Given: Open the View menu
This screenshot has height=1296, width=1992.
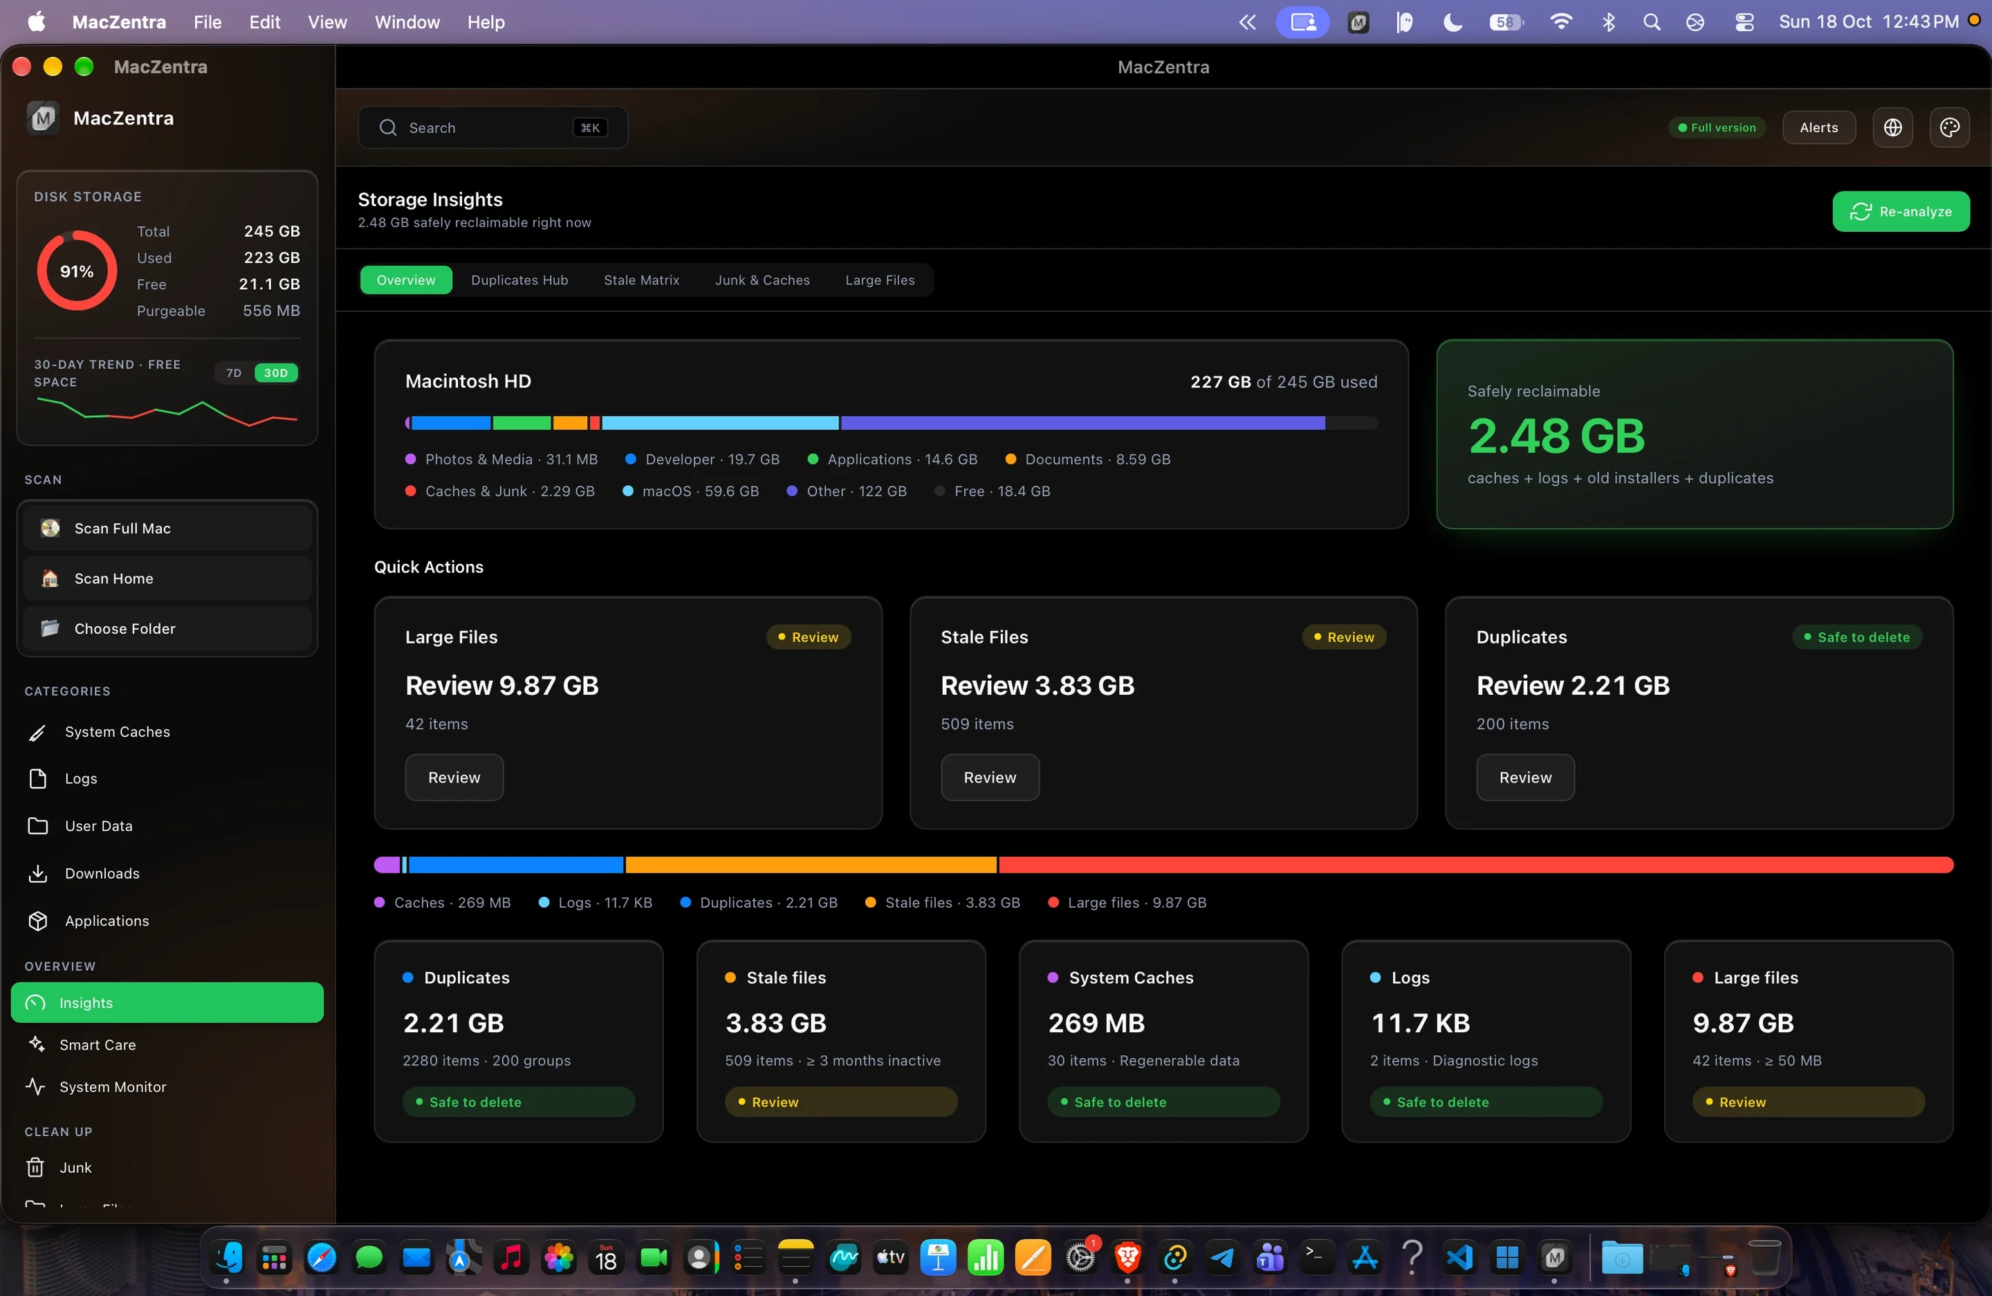Looking at the screenshot, I should pos(326,21).
